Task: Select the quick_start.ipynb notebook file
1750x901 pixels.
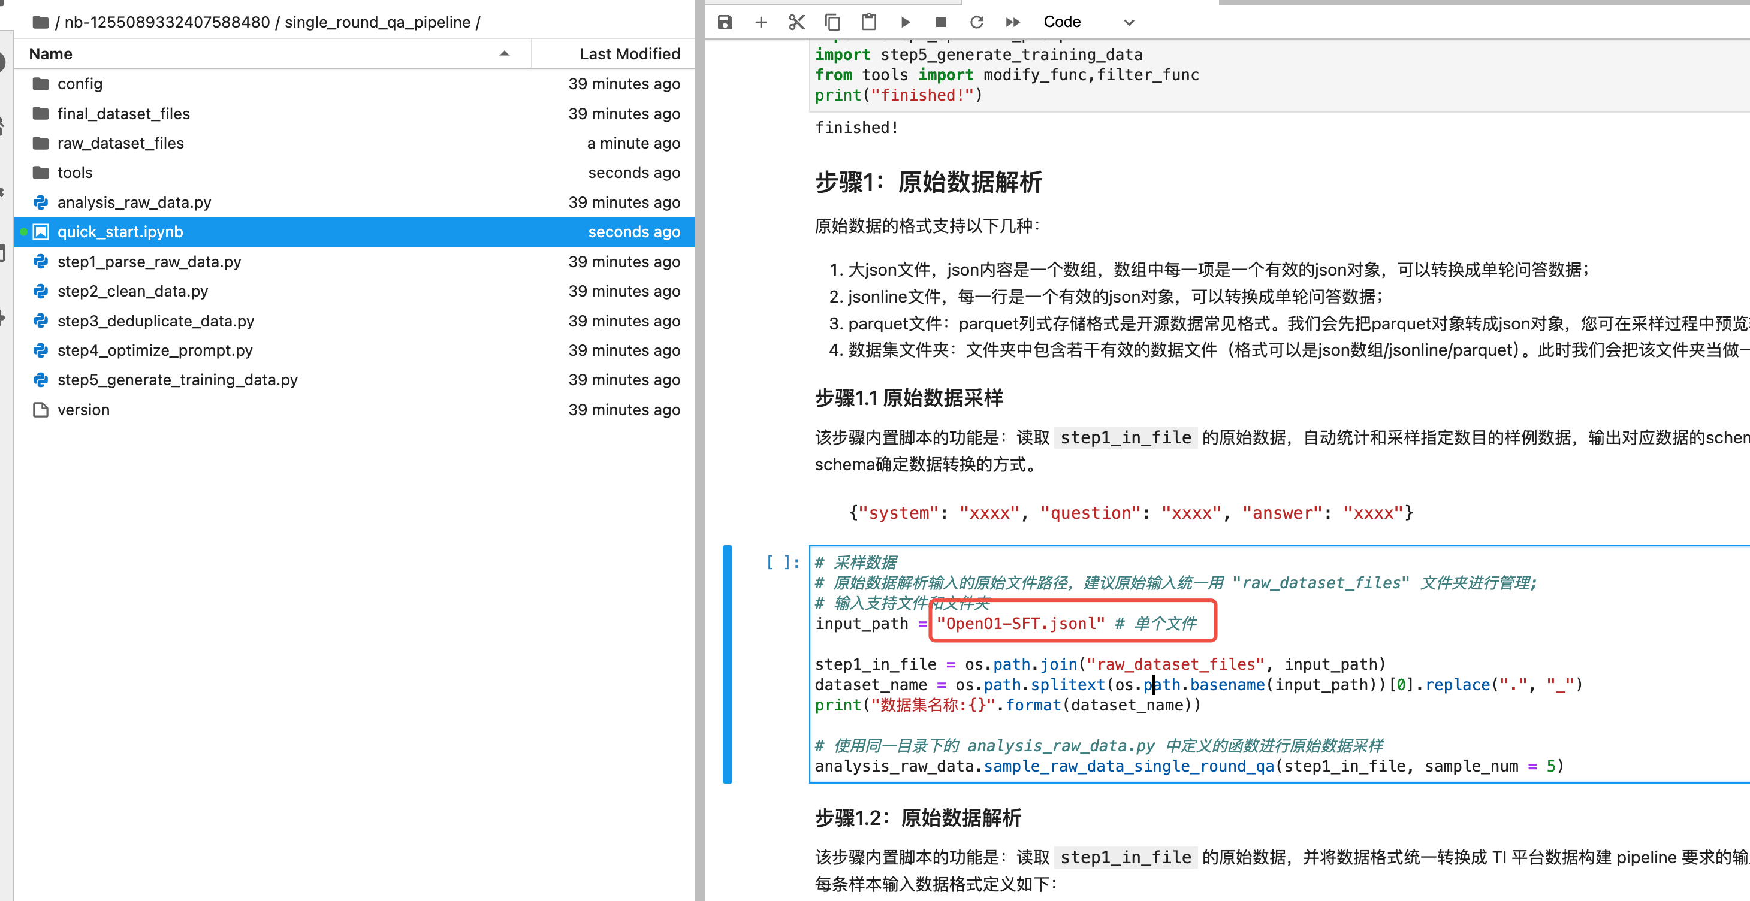Action: coord(120,232)
